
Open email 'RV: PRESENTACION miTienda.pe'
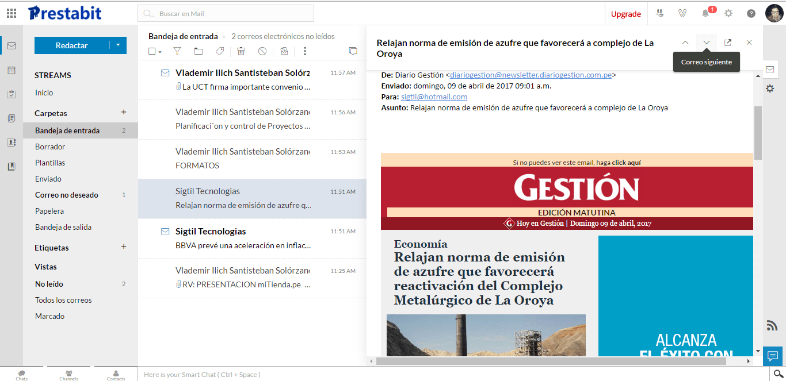click(x=252, y=278)
